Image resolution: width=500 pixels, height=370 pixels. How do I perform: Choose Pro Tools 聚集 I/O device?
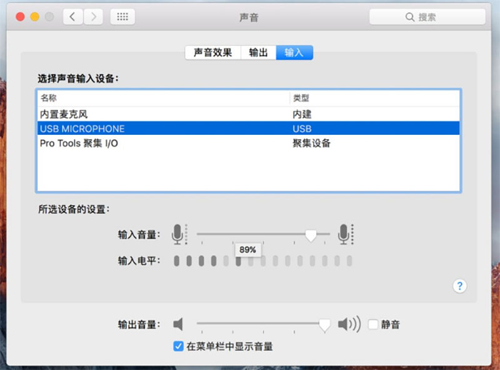pyautogui.click(x=79, y=144)
